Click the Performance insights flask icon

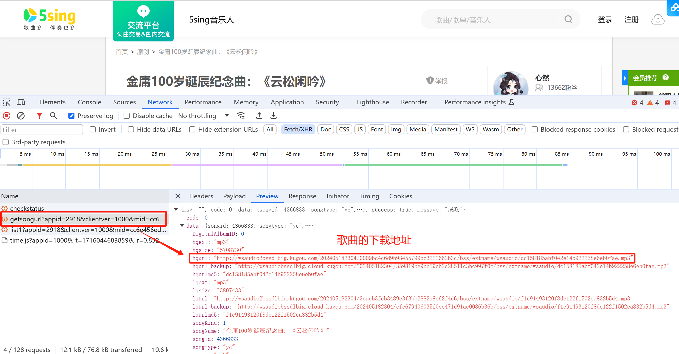(511, 102)
